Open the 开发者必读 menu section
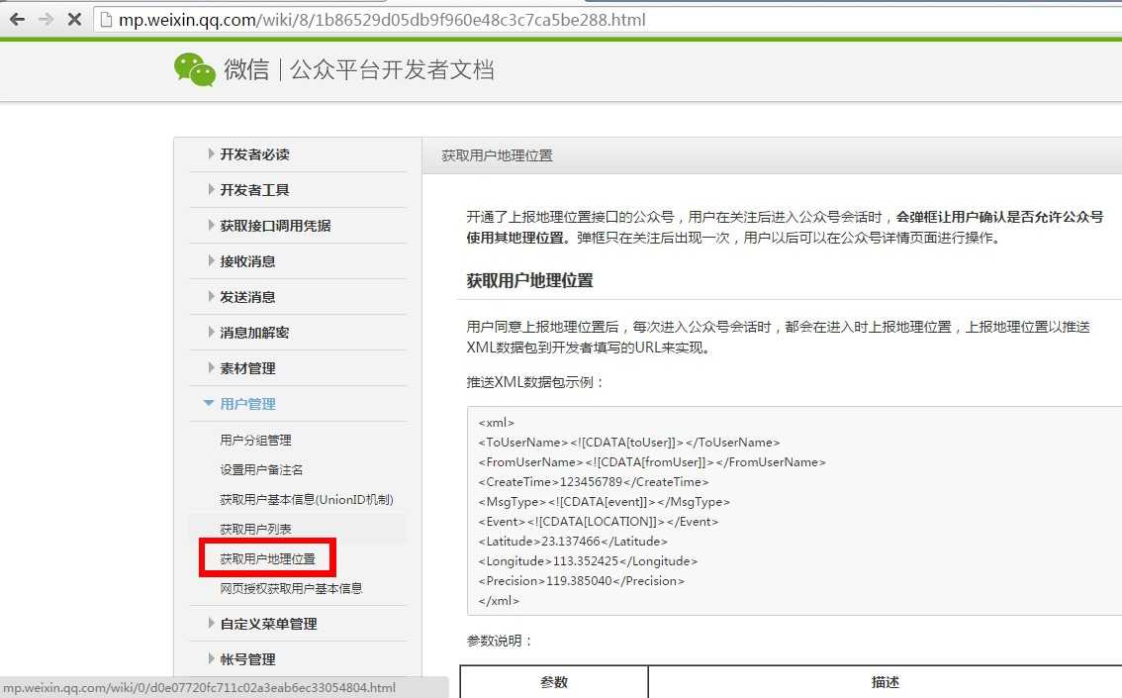Viewport: 1122px width, 698px height. tap(254, 153)
